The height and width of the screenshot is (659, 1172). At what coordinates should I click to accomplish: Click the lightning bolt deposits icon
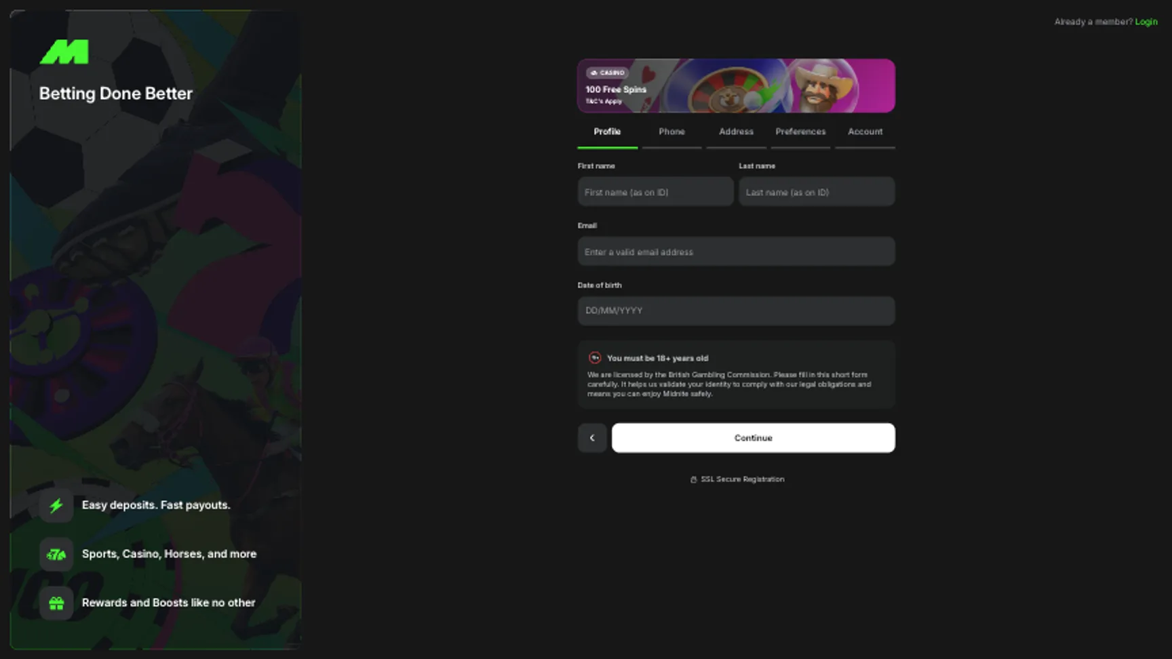56,505
